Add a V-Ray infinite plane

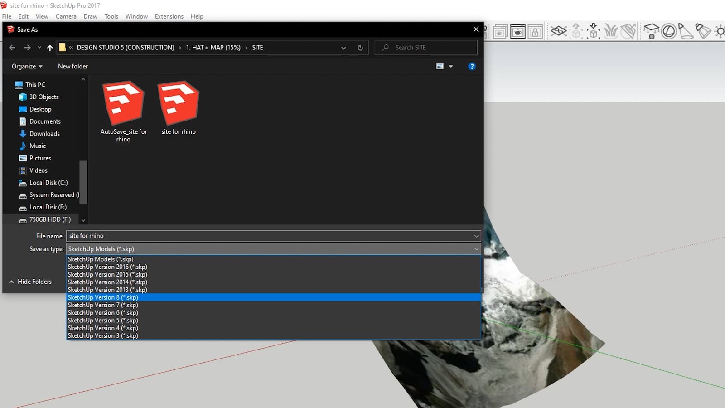coord(559,31)
